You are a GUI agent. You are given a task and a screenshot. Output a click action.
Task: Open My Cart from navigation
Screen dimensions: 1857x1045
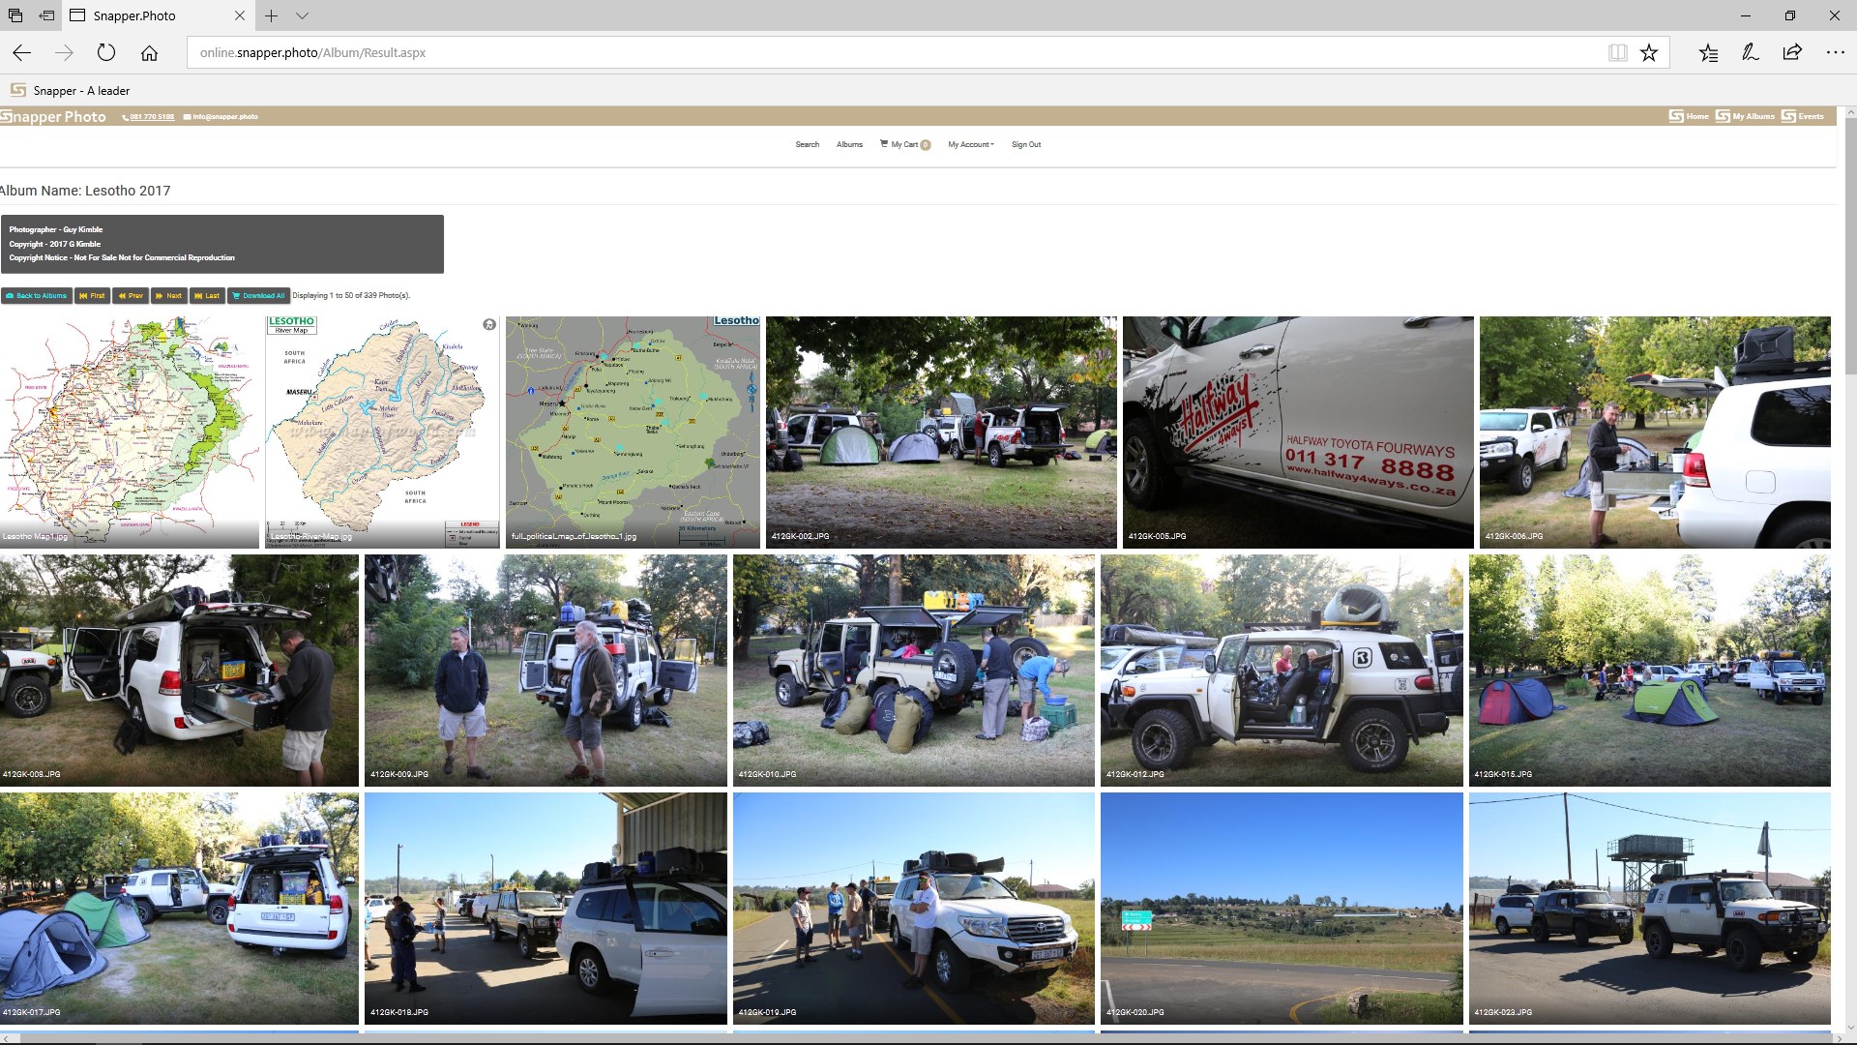[904, 145]
